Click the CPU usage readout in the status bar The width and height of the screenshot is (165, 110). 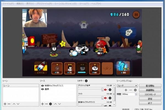(144, 109)
